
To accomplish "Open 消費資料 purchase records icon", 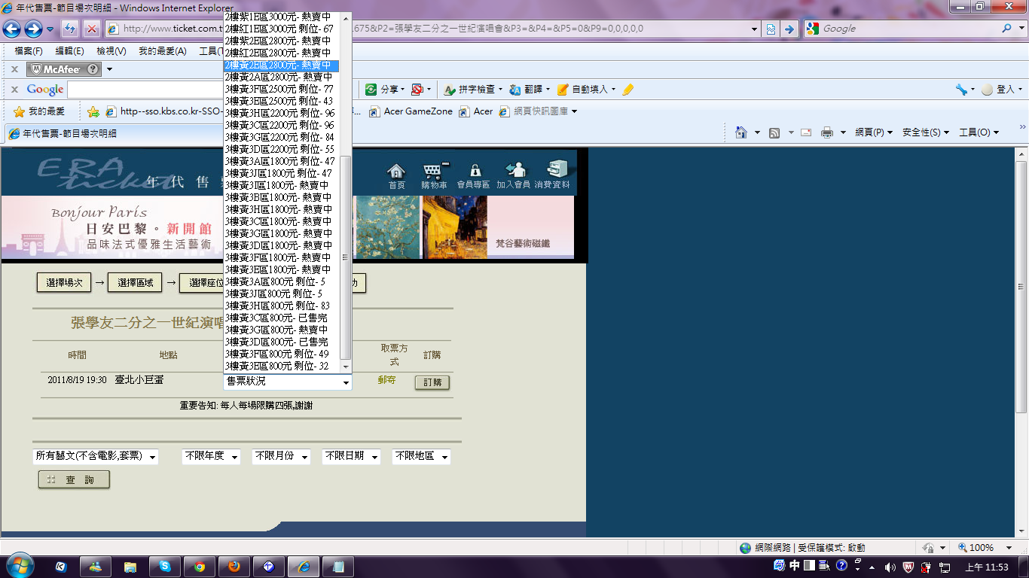I will (x=553, y=175).
